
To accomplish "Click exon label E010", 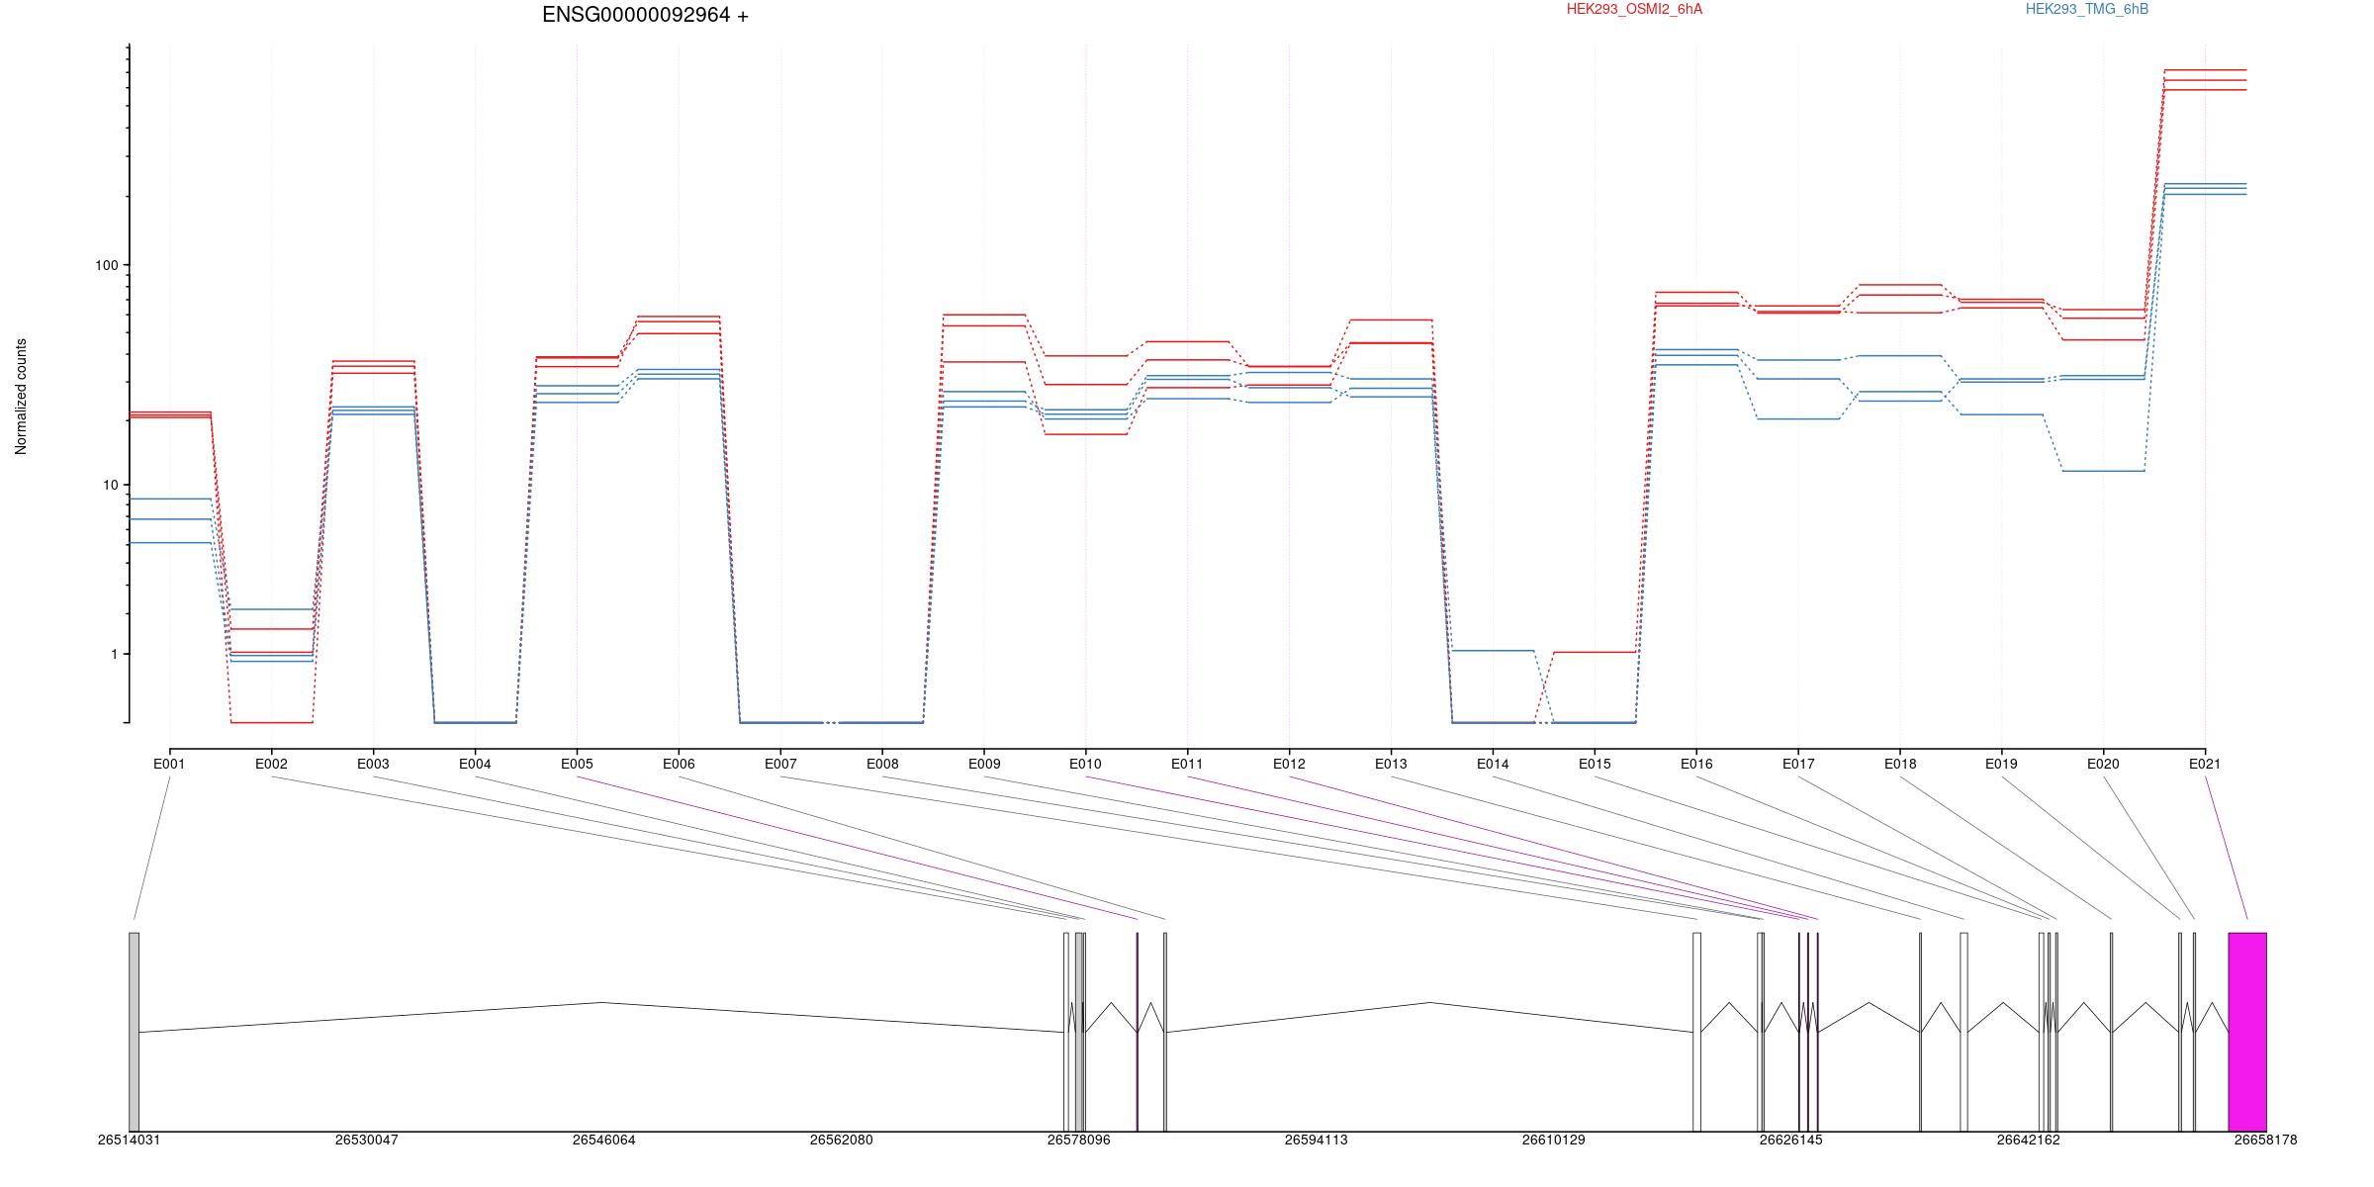I will point(1085,765).
